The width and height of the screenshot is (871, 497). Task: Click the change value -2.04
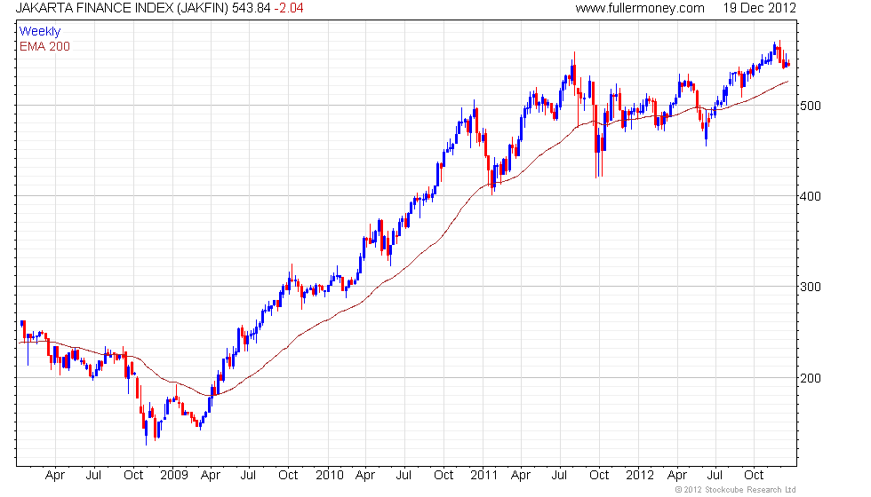click(x=289, y=8)
